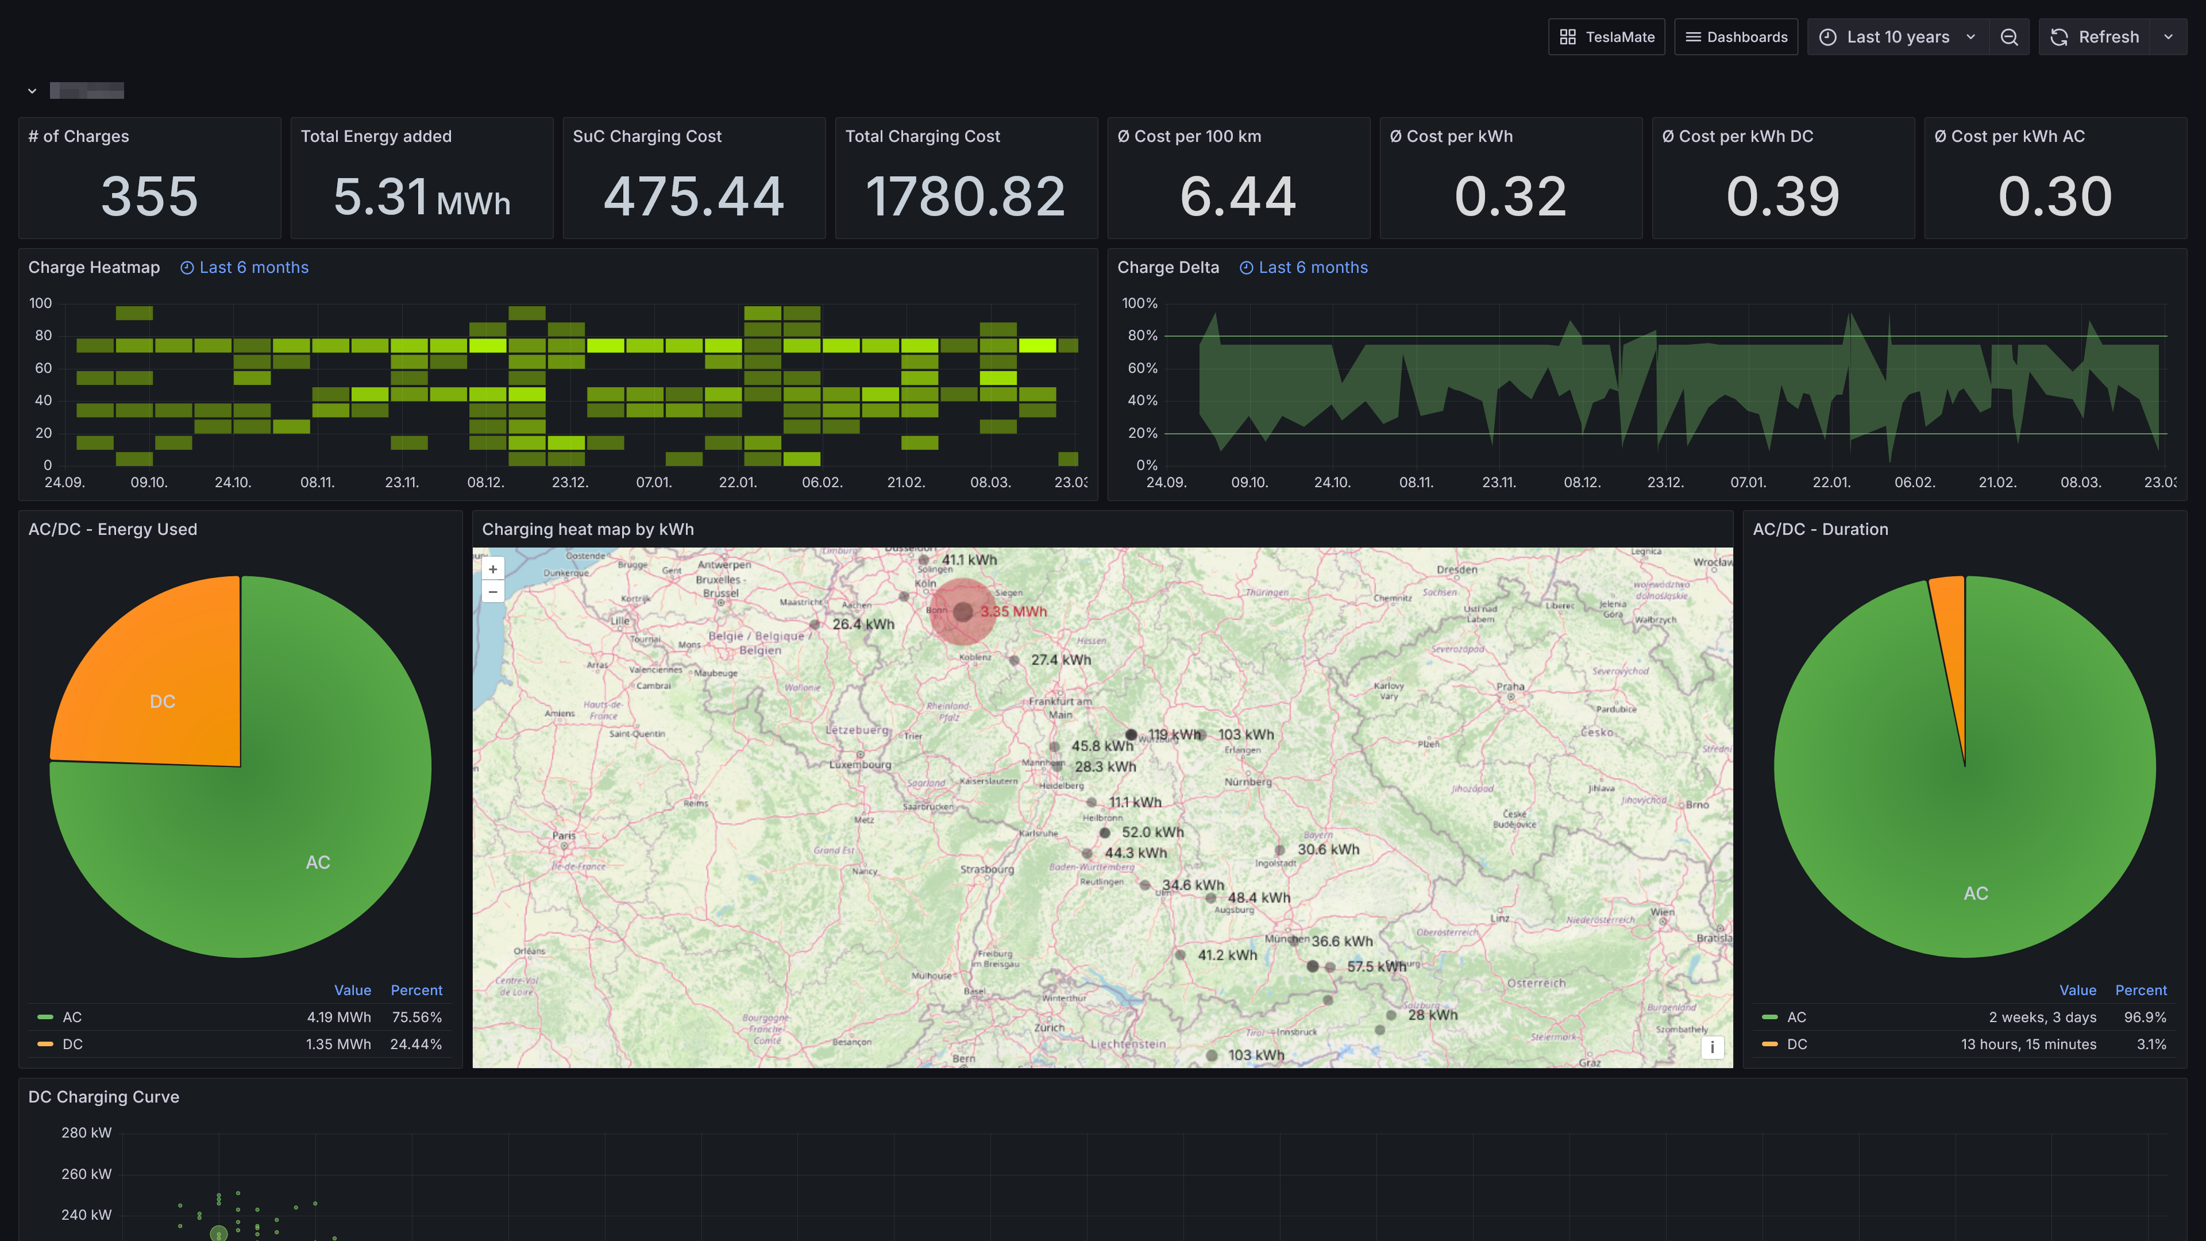Toggle AC series in Energy Used legend
This screenshot has height=1241, width=2206.
pos(72,1018)
